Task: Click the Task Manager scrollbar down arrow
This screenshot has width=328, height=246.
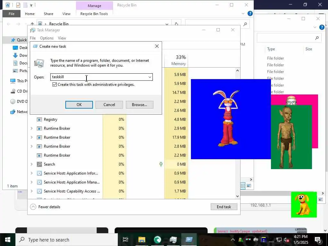Action: click(x=237, y=196)
